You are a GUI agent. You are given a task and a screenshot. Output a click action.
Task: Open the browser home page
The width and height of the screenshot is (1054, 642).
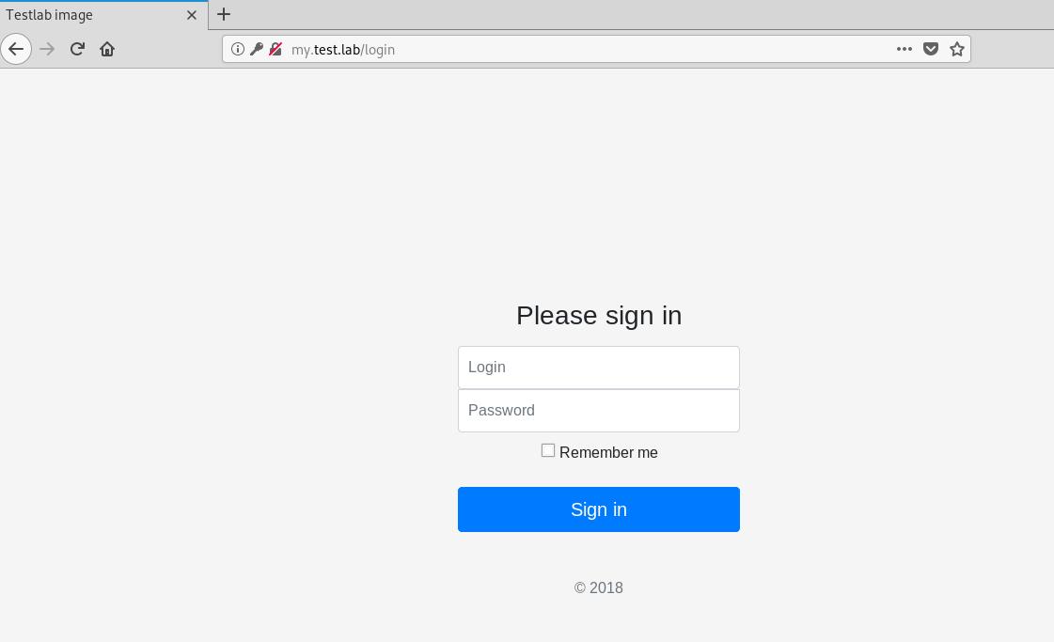pyautogui.click(x=107, y=49)
